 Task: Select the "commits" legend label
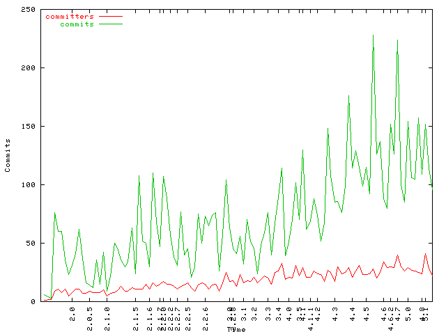click(77, 24)
